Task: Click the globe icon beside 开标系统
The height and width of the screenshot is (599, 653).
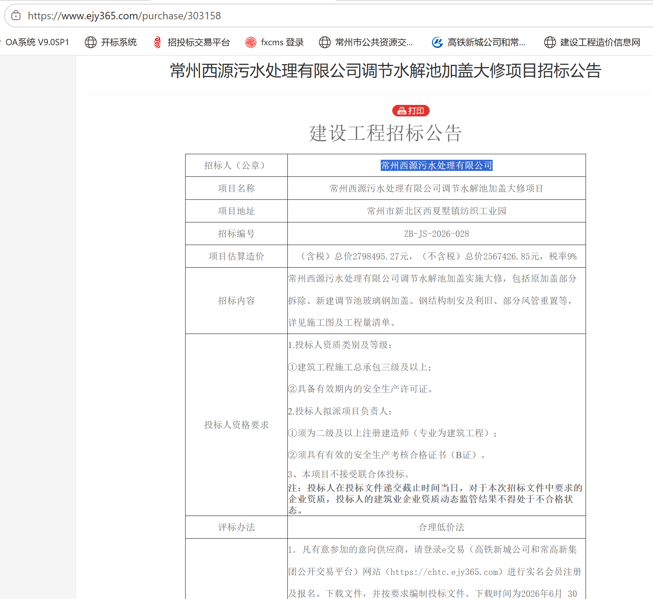Action: pos(91,42)
